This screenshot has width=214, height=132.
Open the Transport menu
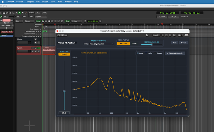[29, 2]
